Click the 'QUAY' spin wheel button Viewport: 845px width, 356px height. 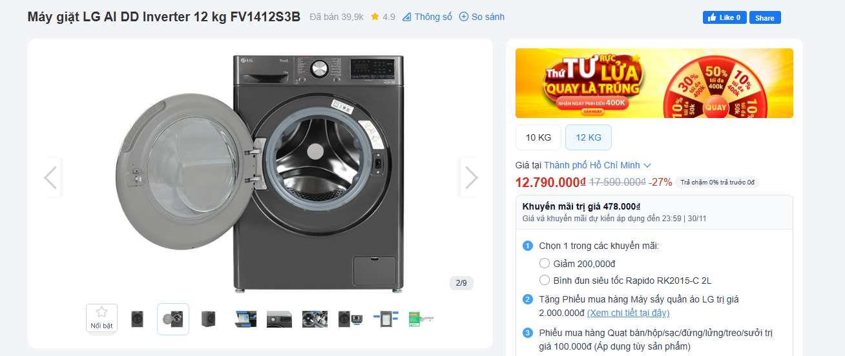715,107
